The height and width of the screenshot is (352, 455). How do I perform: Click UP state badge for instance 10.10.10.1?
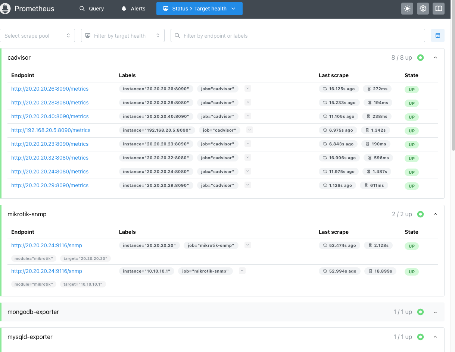tap(412, 271)
